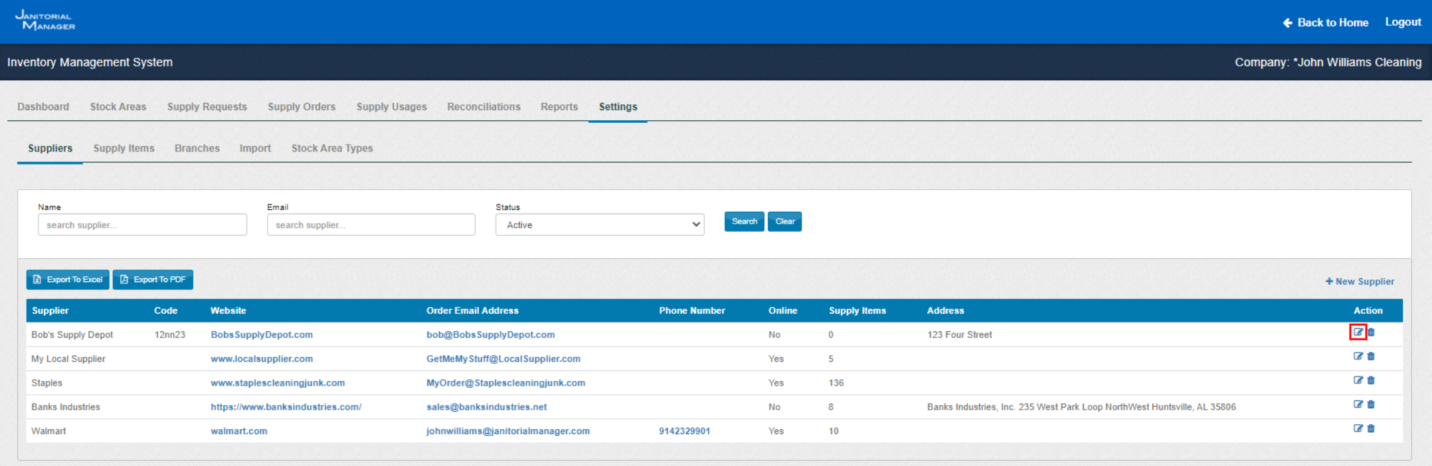
Task: Click the Clear filter button
Action: [x=784, y=222]
